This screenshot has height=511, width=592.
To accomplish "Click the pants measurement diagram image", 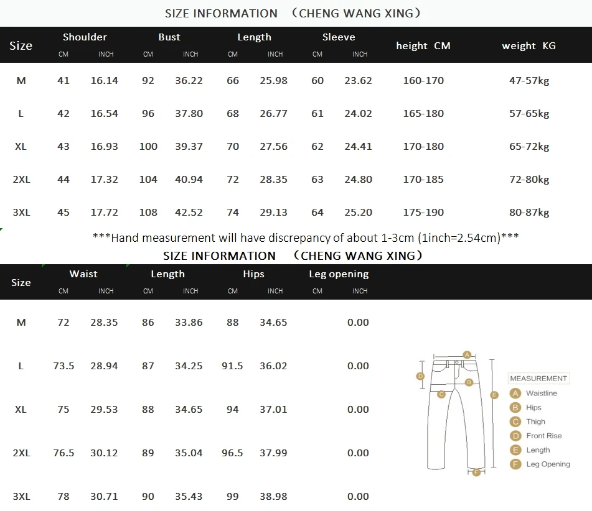I will pos(457,413).
